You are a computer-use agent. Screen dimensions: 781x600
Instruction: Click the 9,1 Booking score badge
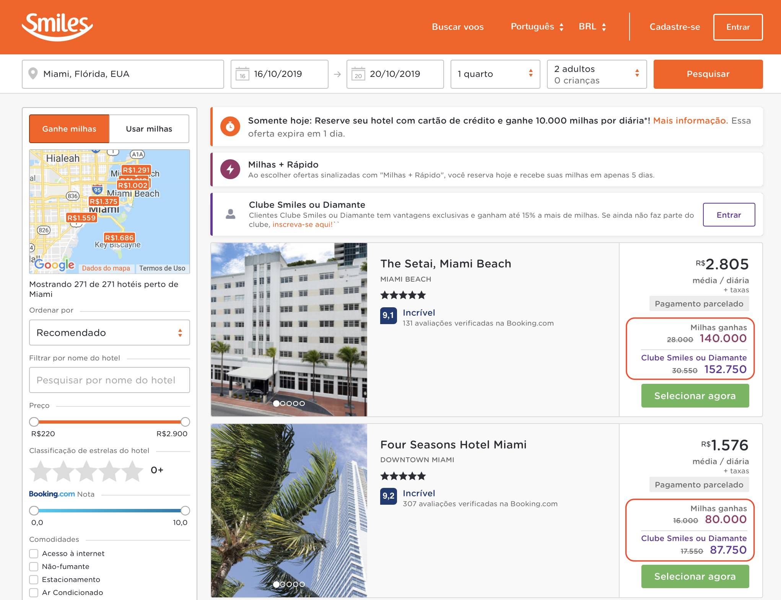point(388,316)
